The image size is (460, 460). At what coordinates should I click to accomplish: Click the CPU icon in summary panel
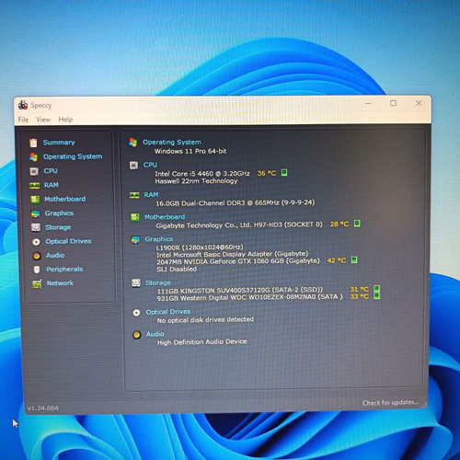tap(133, 166)
